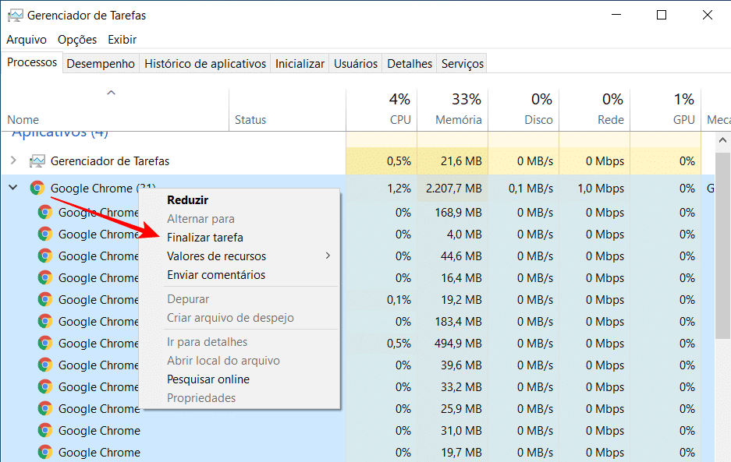Screen dimensions: 731x462
Task: Click the up arrow on the vertical scrollbar
Action: coord(722,139)
